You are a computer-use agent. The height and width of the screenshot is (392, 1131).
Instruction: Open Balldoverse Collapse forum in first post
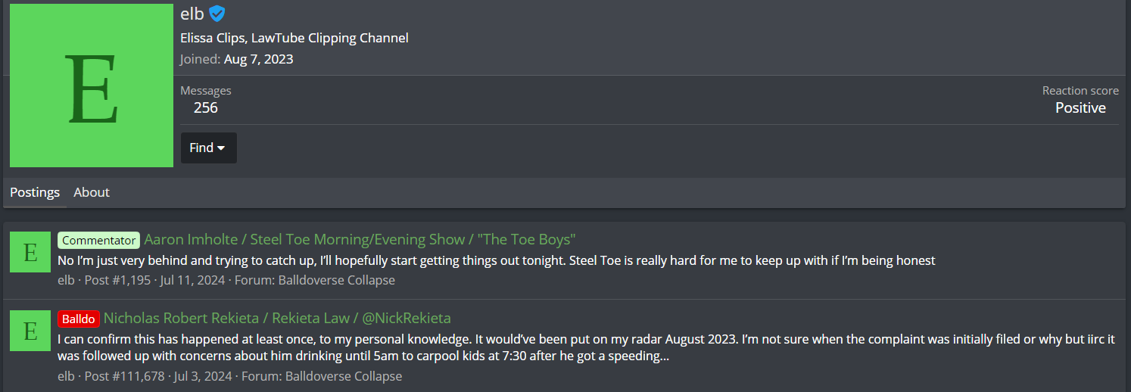(x=336, y=280)
